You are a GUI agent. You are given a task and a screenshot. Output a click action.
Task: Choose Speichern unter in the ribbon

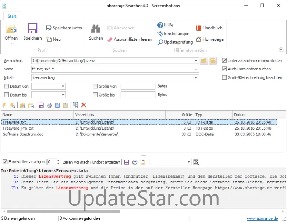pyautogui.click(x=64, y=28)
